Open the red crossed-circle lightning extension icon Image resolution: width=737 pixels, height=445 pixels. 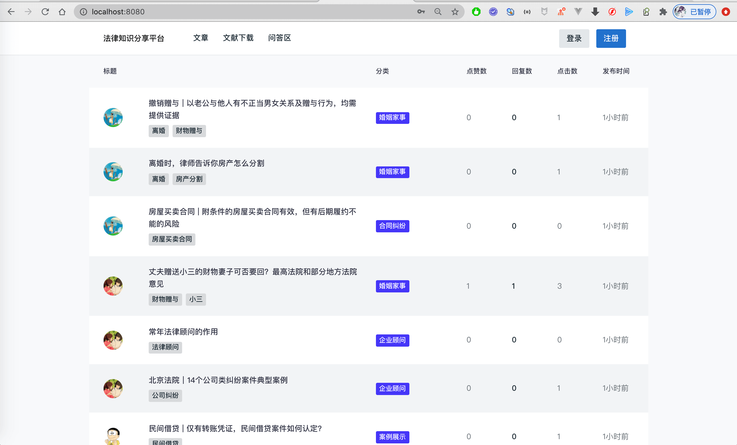pyautogui.click(x=612, y=12)
